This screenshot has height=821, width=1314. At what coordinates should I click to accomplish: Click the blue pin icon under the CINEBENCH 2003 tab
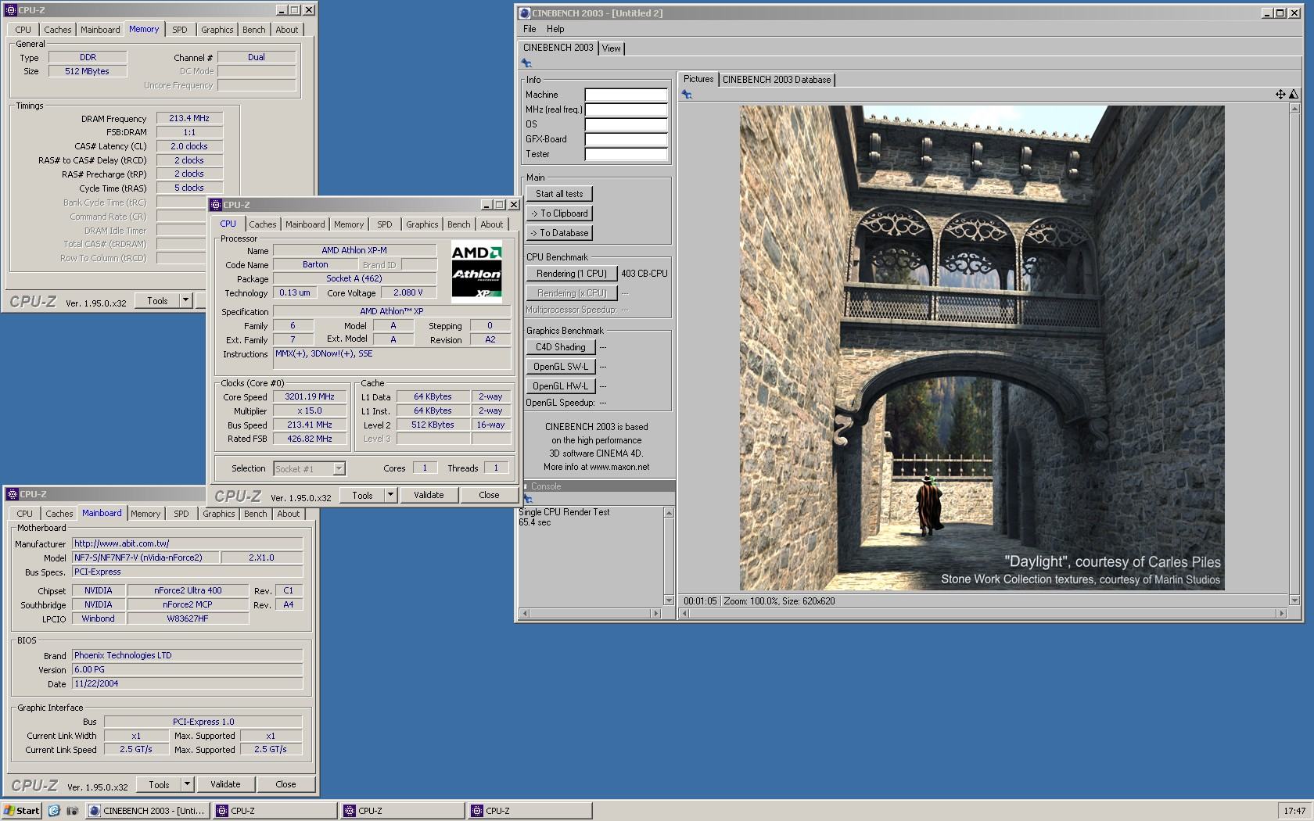(526, 63)
